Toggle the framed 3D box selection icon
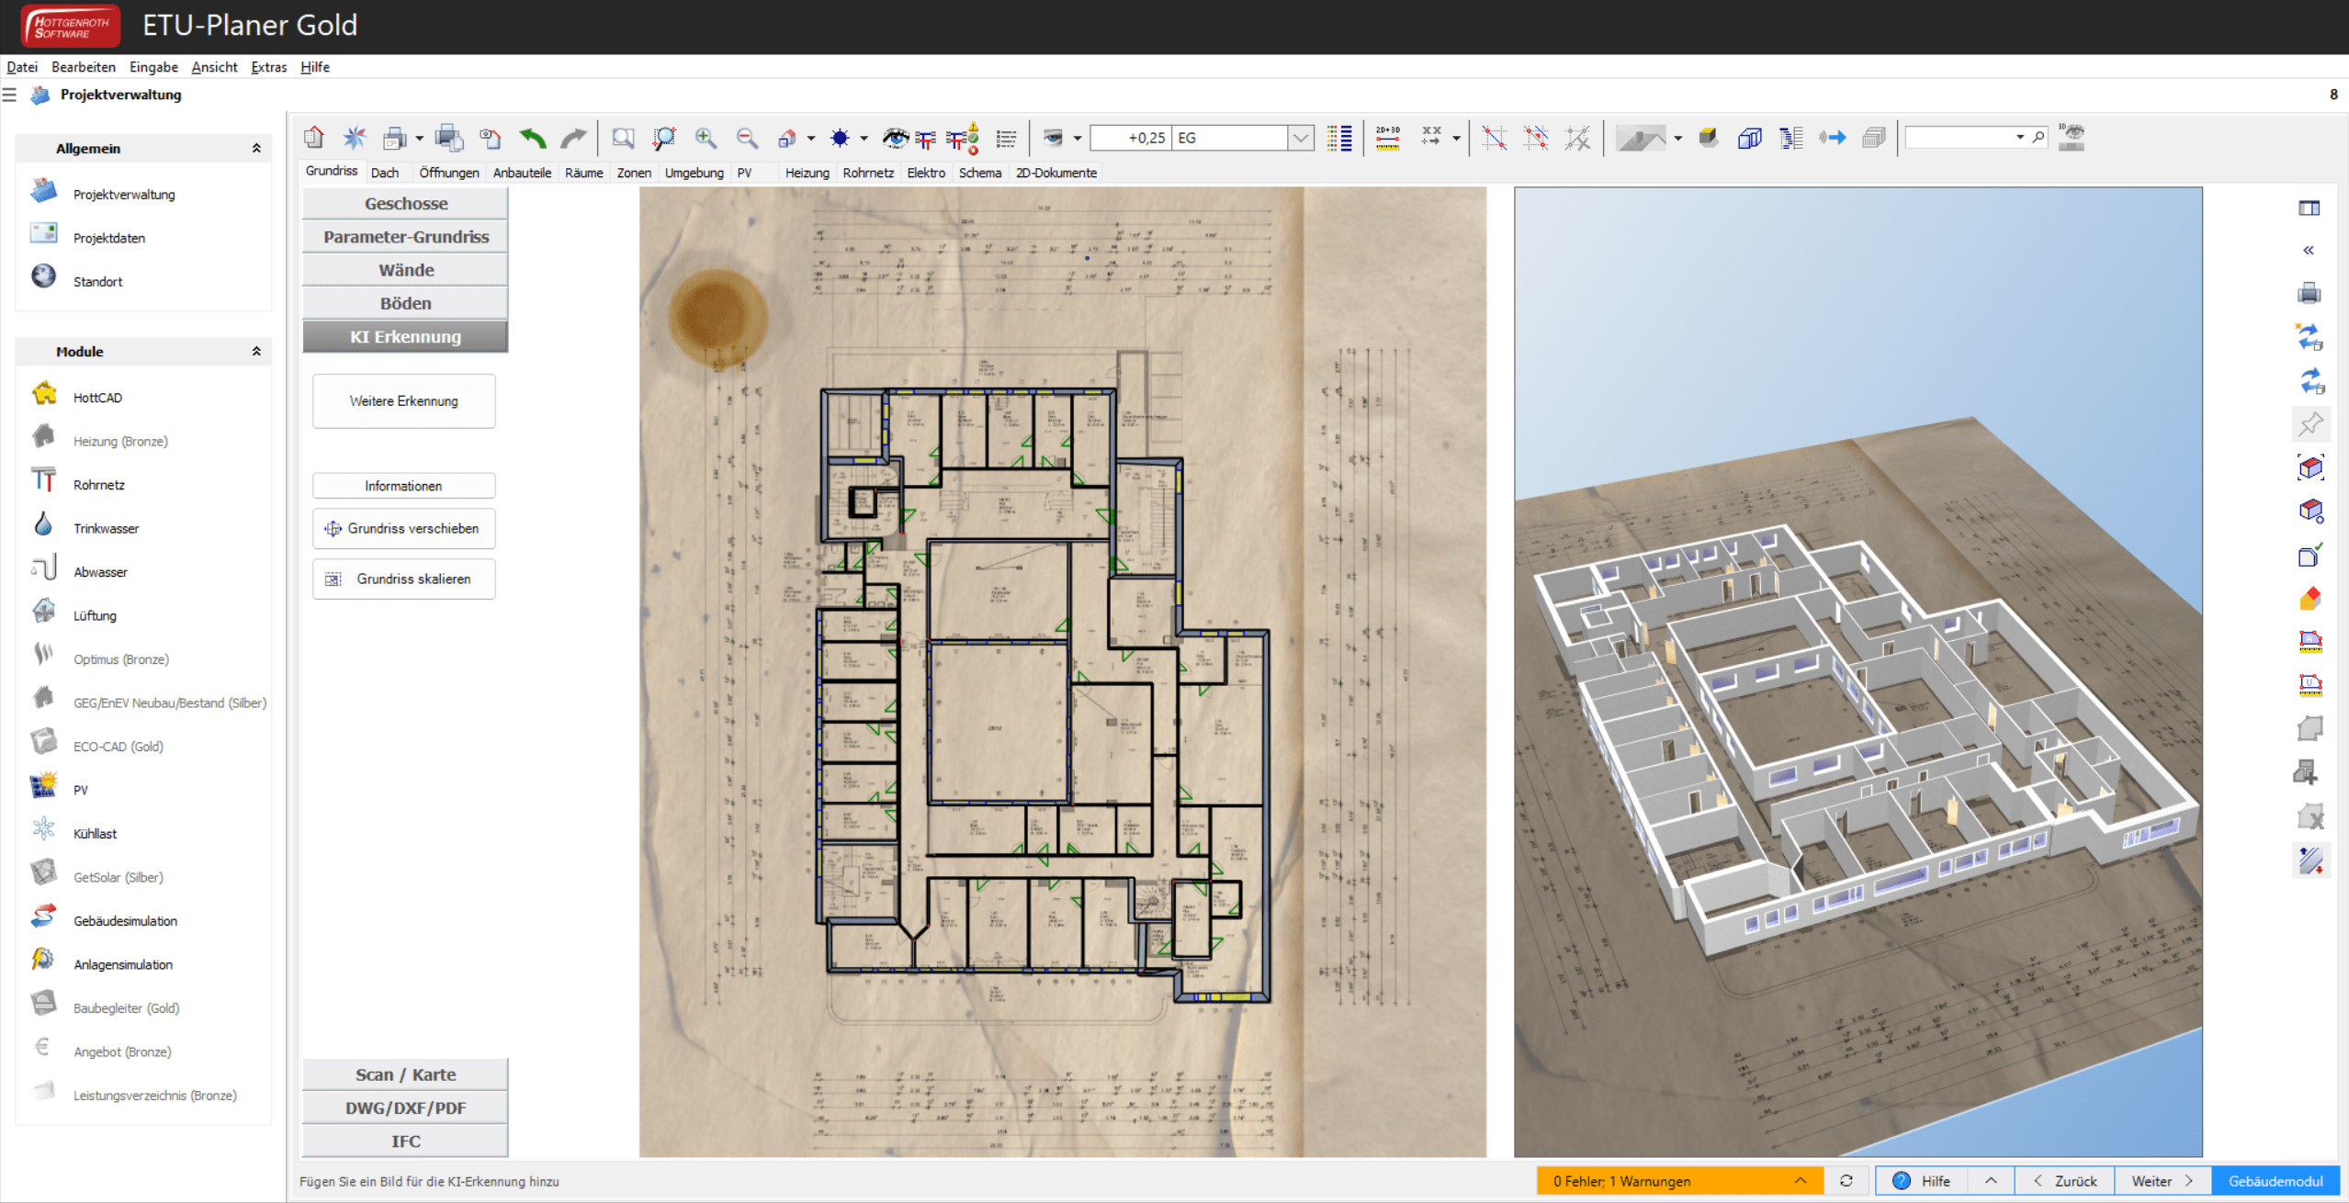 click(2310, 467)
